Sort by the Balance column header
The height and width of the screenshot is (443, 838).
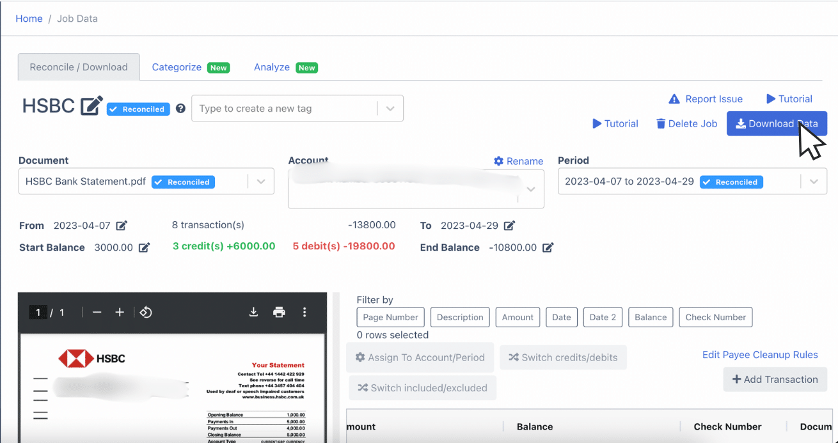[x=535, y=426]
